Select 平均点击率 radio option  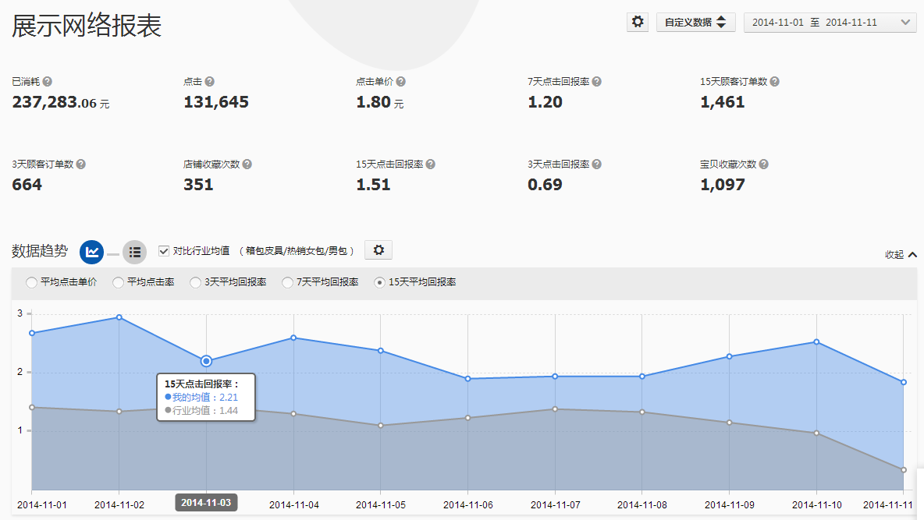(119, 282)
